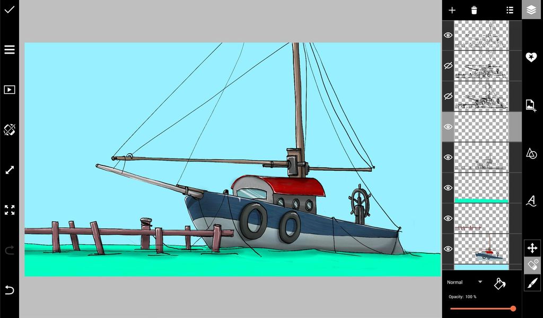Delete the selected layer with trash

[474, 10]
